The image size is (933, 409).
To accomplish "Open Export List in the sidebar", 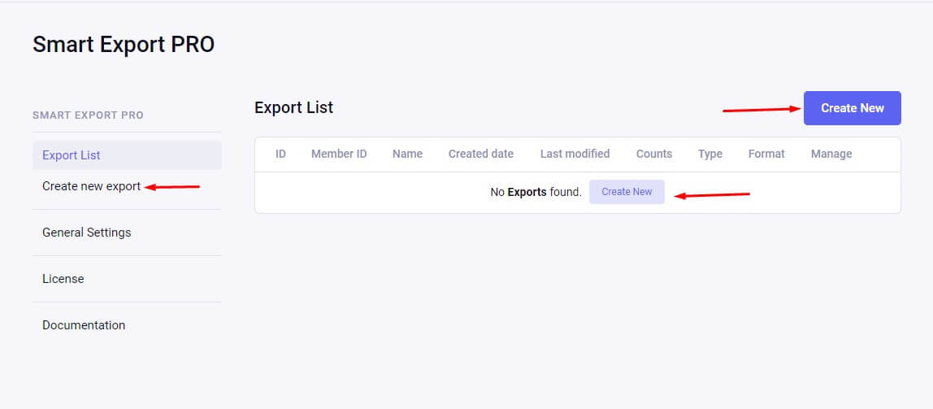I will (72, 155).
